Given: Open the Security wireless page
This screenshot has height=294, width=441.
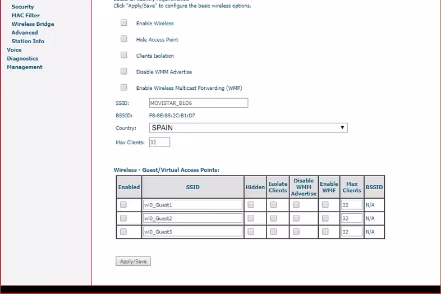Looking at the screenshot, I should (x=22, y=7).
